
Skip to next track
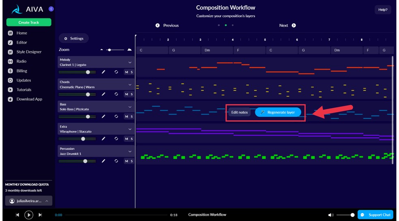point(40,215)
